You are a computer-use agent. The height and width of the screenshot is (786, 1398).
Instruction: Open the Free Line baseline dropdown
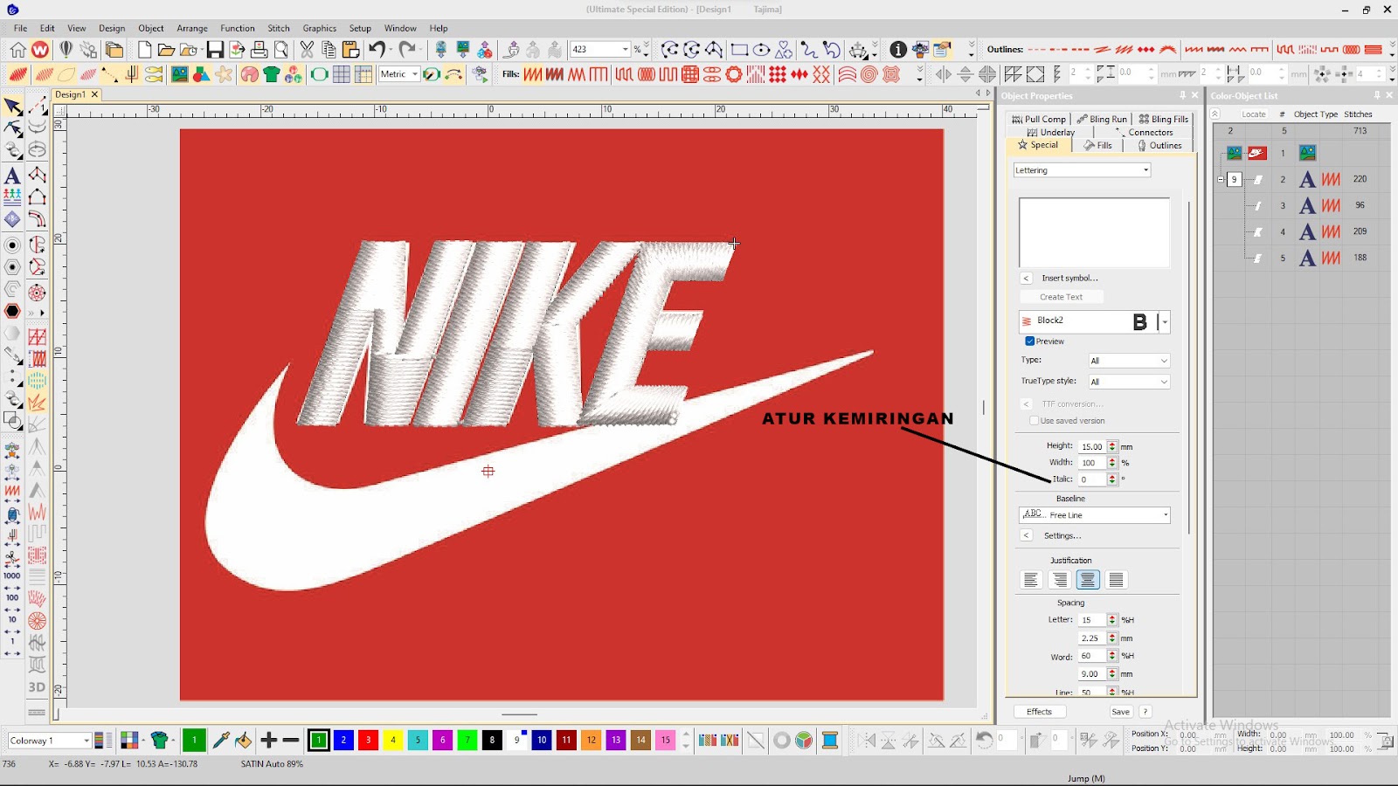pos(1165,515)
